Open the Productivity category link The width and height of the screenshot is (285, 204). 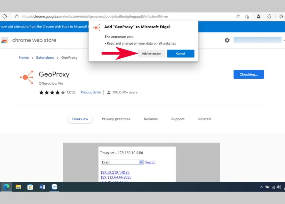91,92
